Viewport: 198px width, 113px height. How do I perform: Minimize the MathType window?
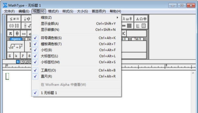coord(172,6)
